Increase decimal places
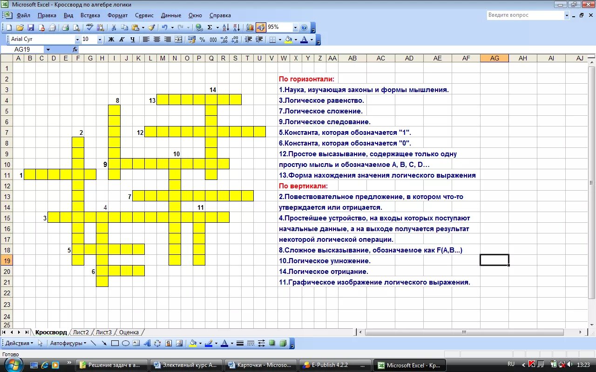Screen dimensions: 596x372 pyautogui.click(x=224, y=40)
